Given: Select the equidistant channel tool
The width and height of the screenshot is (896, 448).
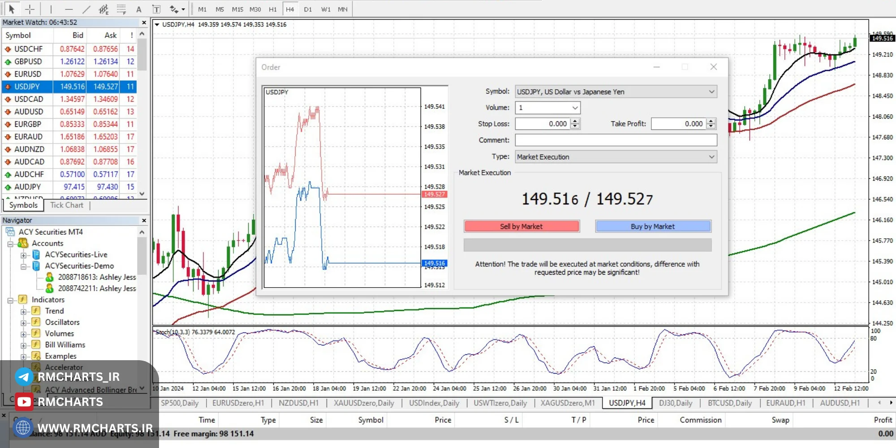Looking at the screenshot, I should point(103,9).
